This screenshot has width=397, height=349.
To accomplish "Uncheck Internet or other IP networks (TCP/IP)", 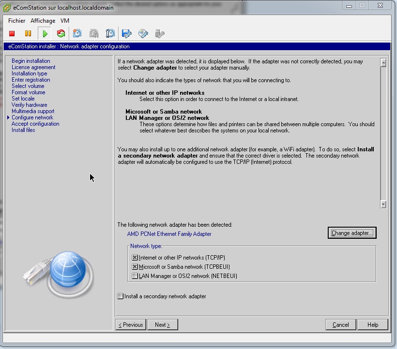I will [135, 258].
